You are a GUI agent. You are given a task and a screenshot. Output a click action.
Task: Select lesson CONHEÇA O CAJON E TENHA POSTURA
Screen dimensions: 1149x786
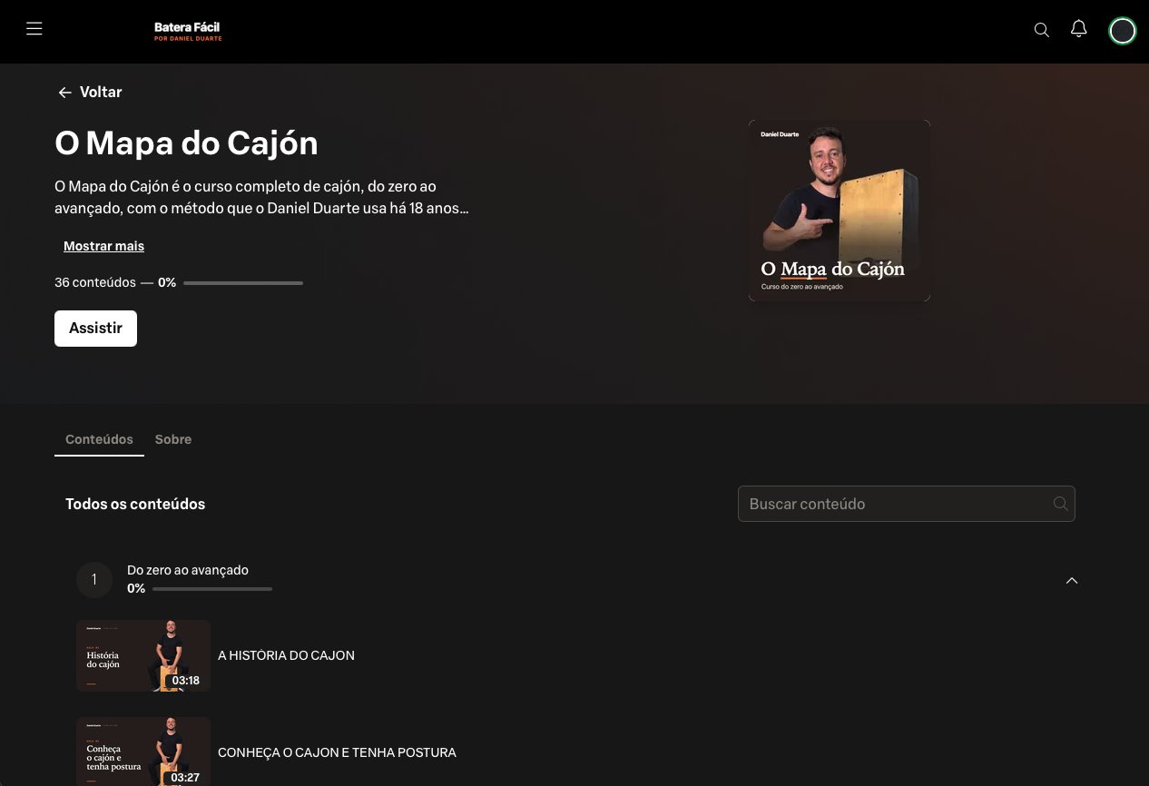tap(337, 752)
